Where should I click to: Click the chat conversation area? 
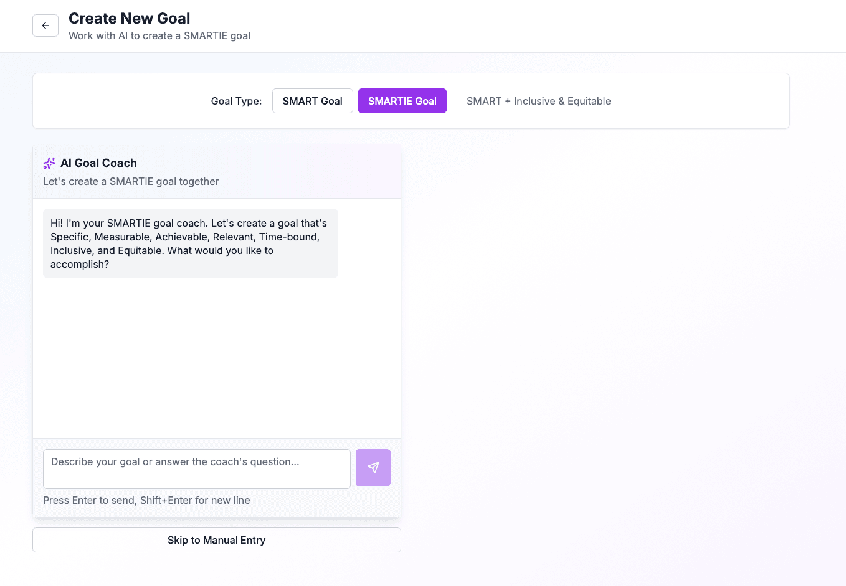click(217, 343)
